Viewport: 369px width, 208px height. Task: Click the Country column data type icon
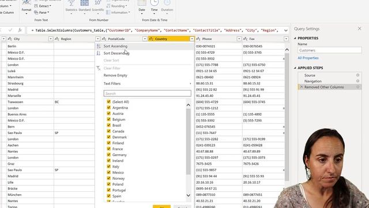click(151, 39)
